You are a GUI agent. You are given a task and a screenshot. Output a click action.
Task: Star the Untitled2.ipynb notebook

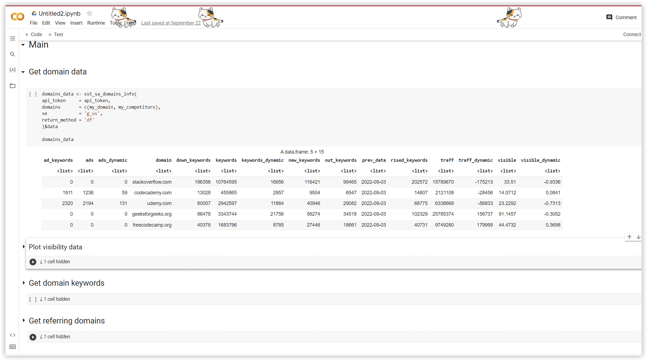89,13
